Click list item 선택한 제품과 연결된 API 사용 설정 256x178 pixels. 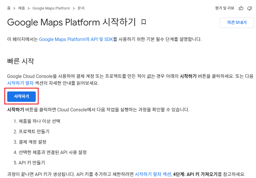coord(52,152)
